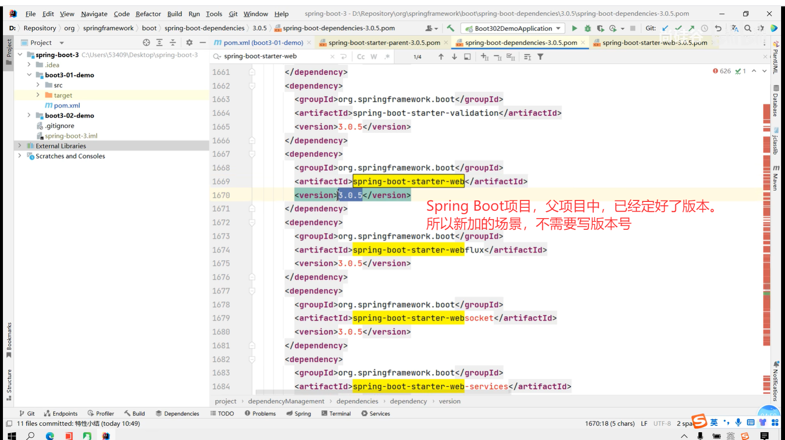The image size is (785, 440).
Task: Open the Refactor menu
Action: (148, 14)
